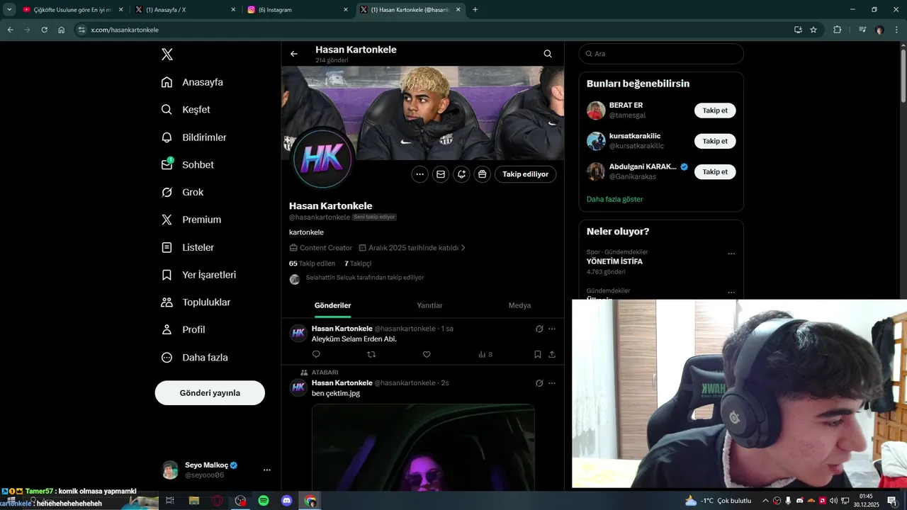The width and height of the screenshot is (907, 510).
Task: Reply to the Aleyküm Selam post
Action: click(316, 354)
